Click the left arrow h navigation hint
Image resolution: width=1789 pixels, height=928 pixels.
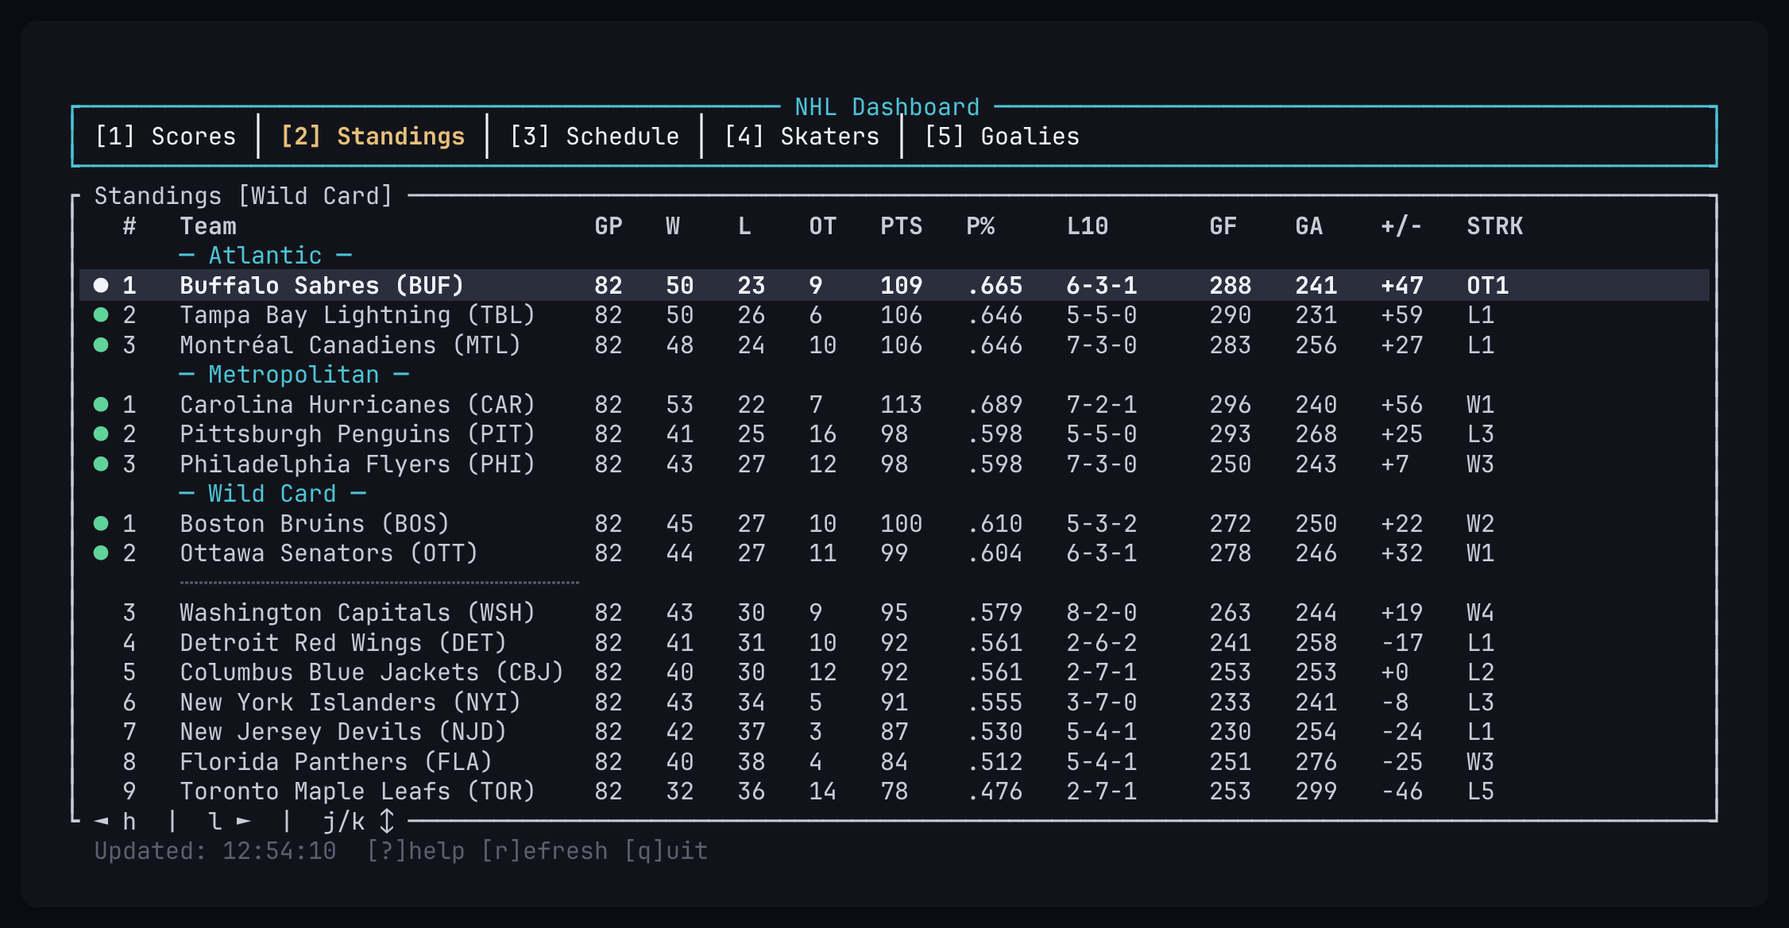point(115,821)
